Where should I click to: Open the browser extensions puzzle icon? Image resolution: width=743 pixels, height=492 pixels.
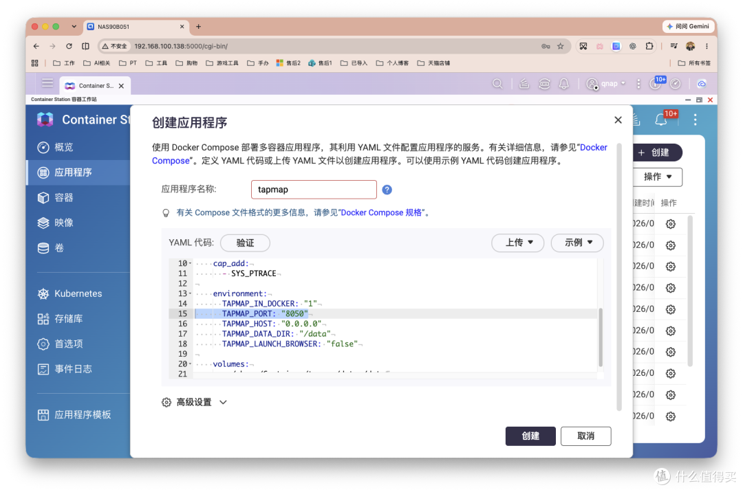[649, 46]
